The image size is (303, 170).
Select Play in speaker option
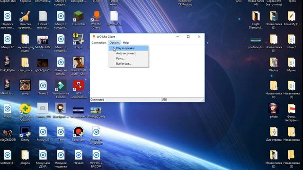(x=128, y=48)
